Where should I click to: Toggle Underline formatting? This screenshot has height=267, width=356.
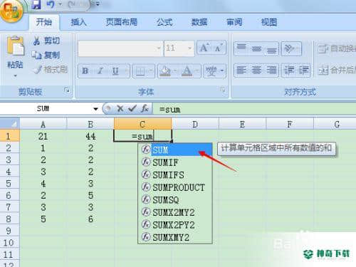click(115, 70)
